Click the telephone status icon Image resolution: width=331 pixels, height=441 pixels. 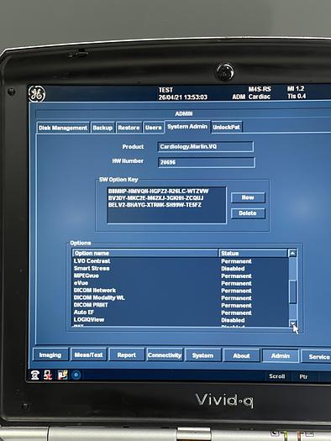[x=35, y=375]
